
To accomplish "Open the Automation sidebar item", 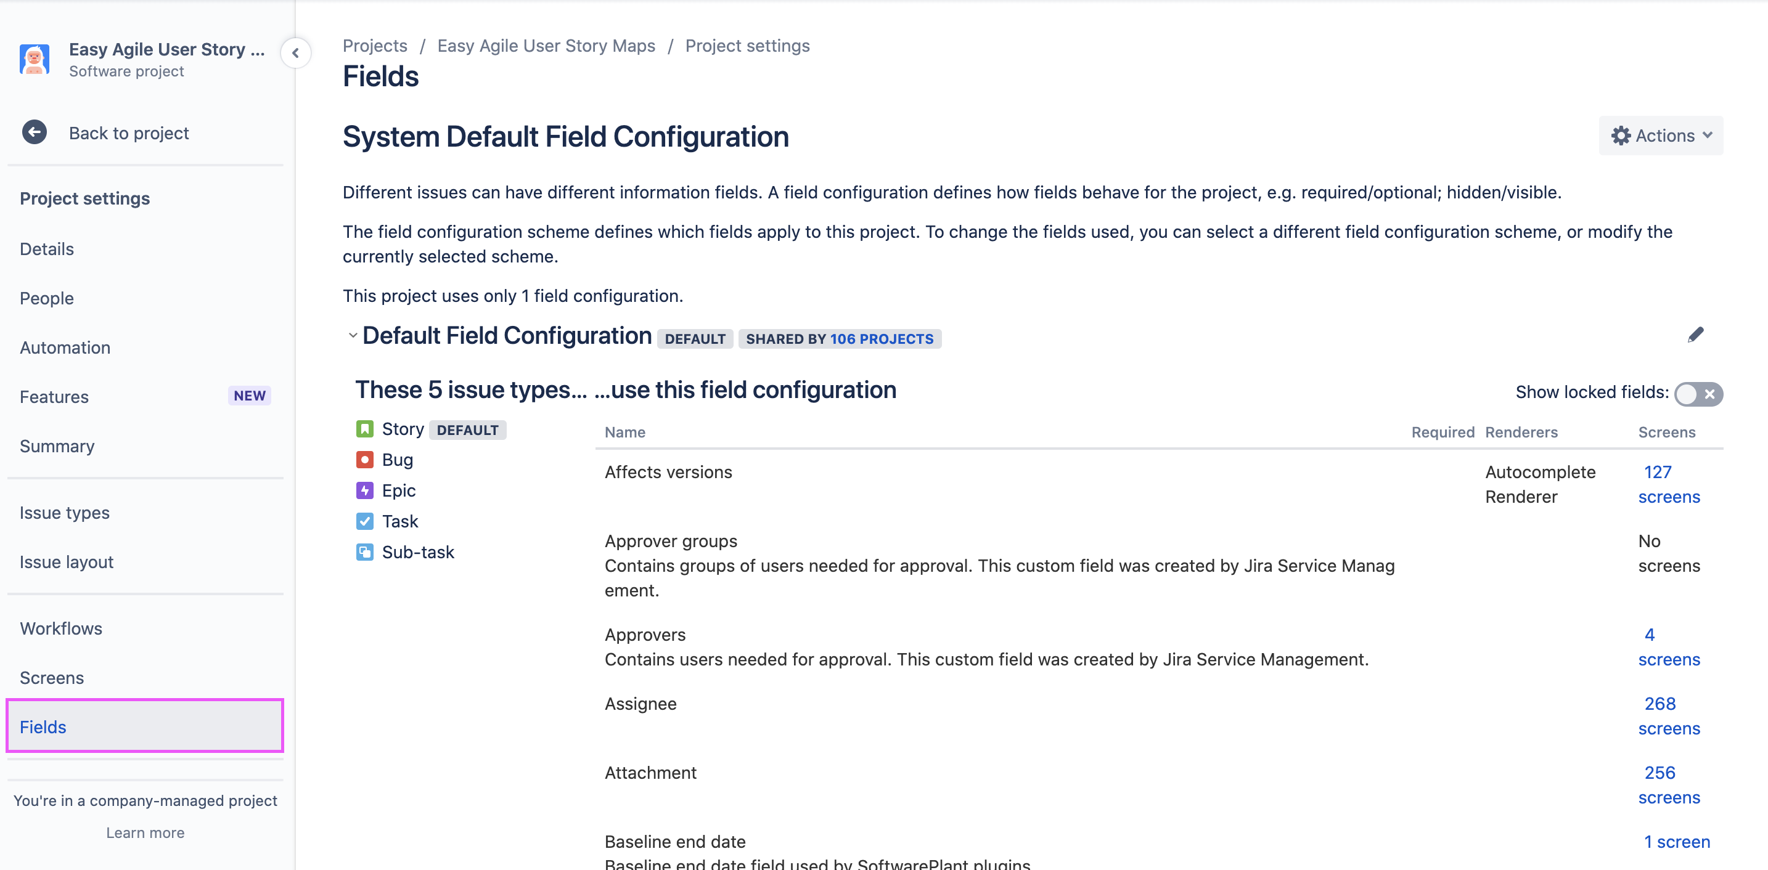I will [65, 348].
